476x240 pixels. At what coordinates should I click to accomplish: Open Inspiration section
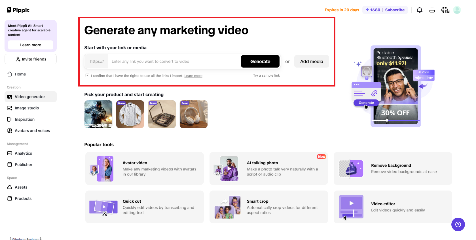(31, 119)
